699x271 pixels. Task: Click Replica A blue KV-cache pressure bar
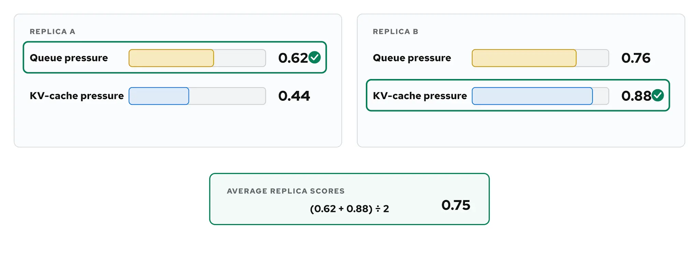(159, 96)
